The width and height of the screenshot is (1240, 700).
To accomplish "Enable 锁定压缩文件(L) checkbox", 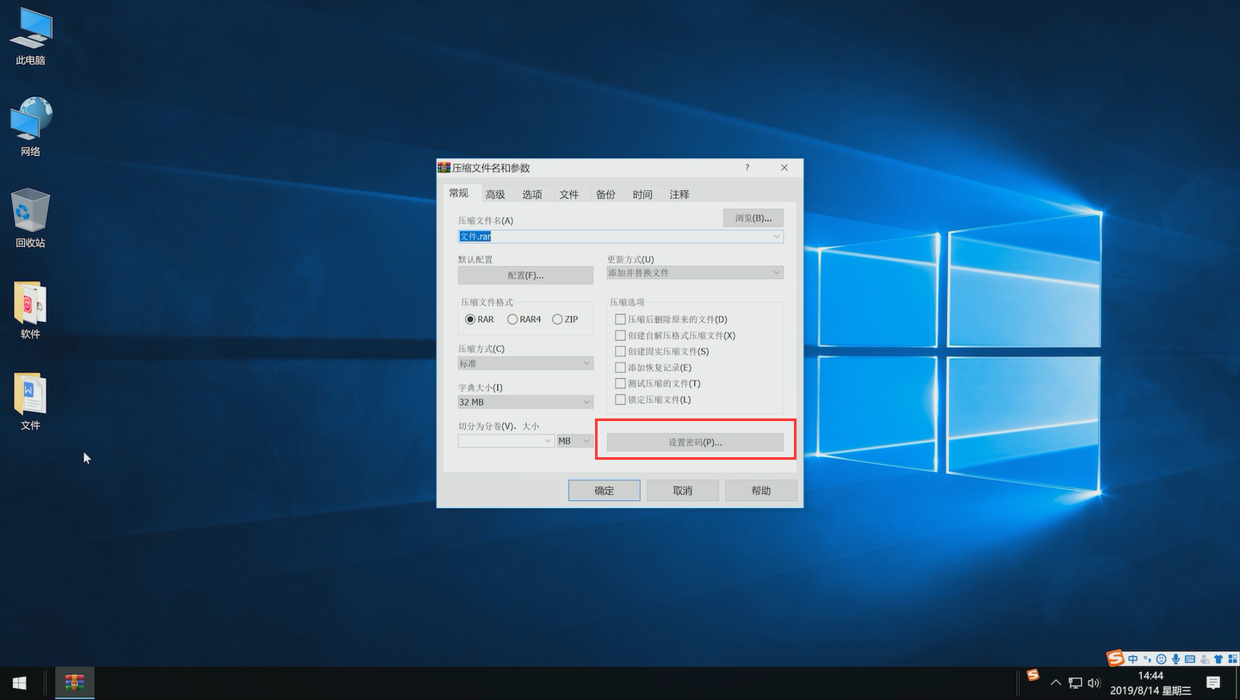I will (x=620, y=400).
